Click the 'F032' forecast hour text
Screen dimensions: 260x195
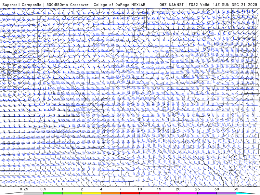coord(193,5)
